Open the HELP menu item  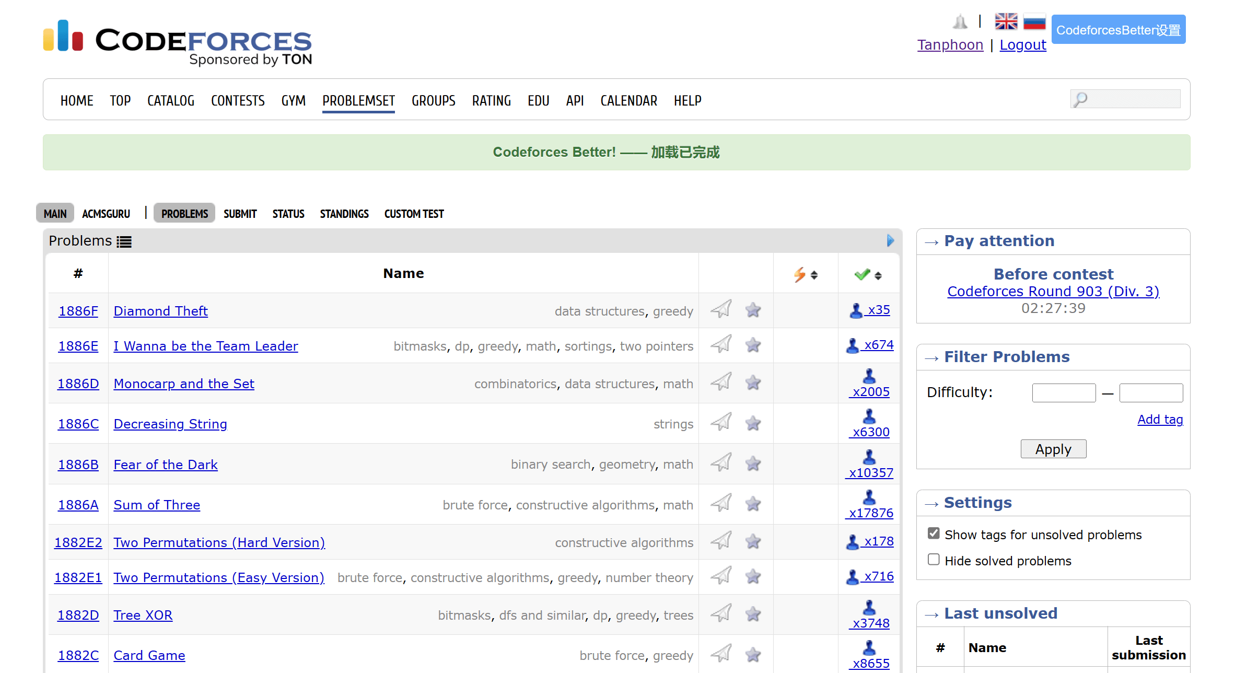tap(688, 101)
